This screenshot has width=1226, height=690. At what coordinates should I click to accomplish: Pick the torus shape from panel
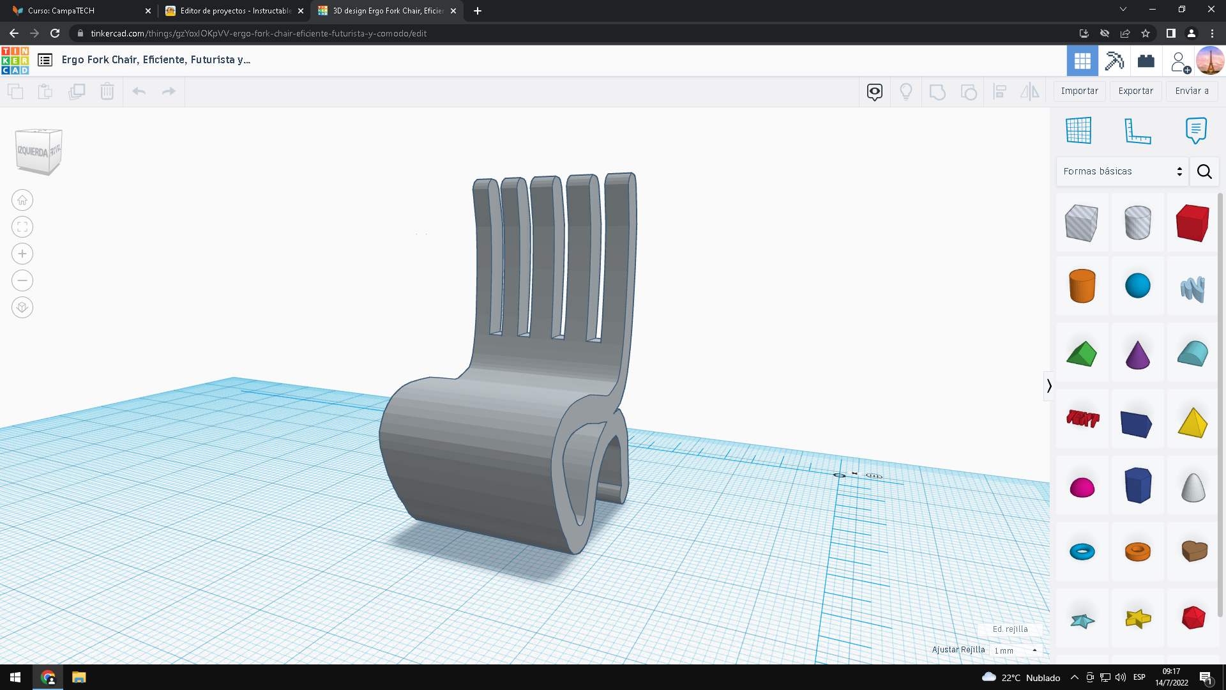[1082, 551]
